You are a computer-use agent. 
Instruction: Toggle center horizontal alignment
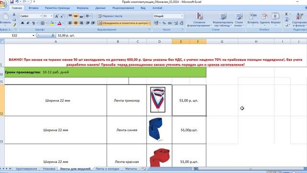(76, 23)
